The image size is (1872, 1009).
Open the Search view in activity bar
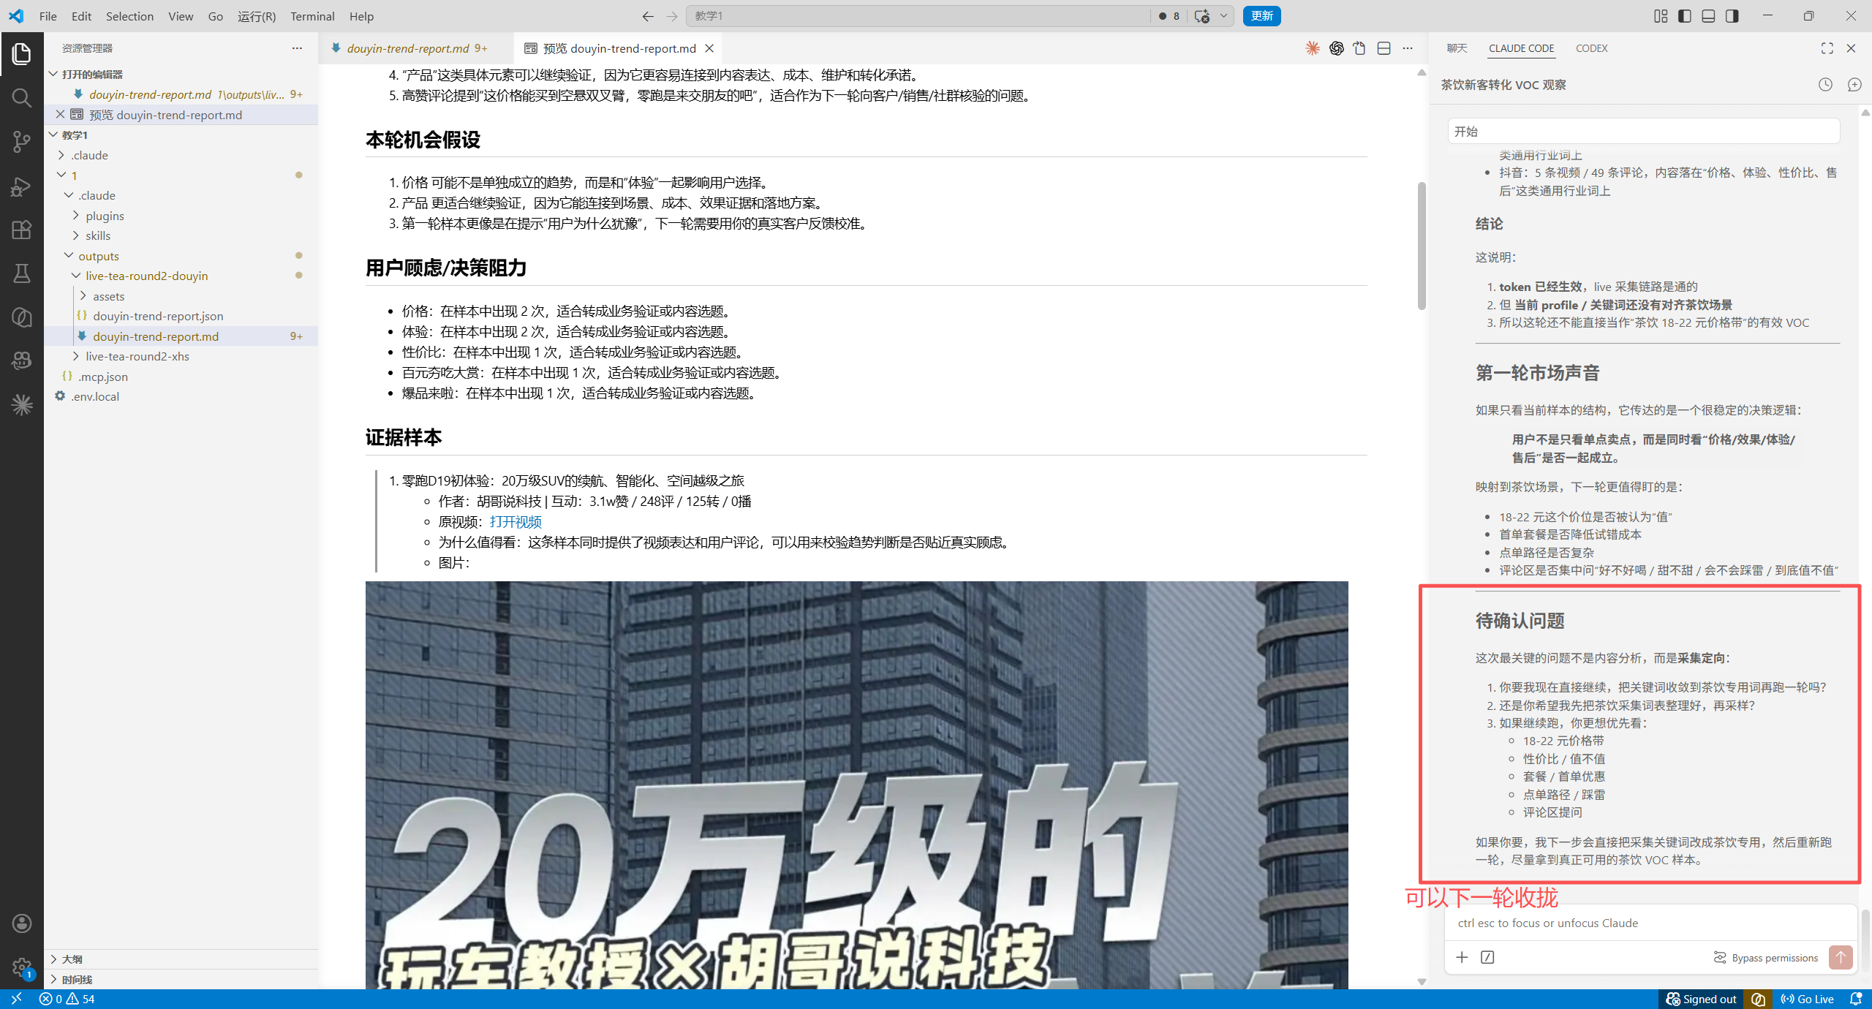pos(21,98)
